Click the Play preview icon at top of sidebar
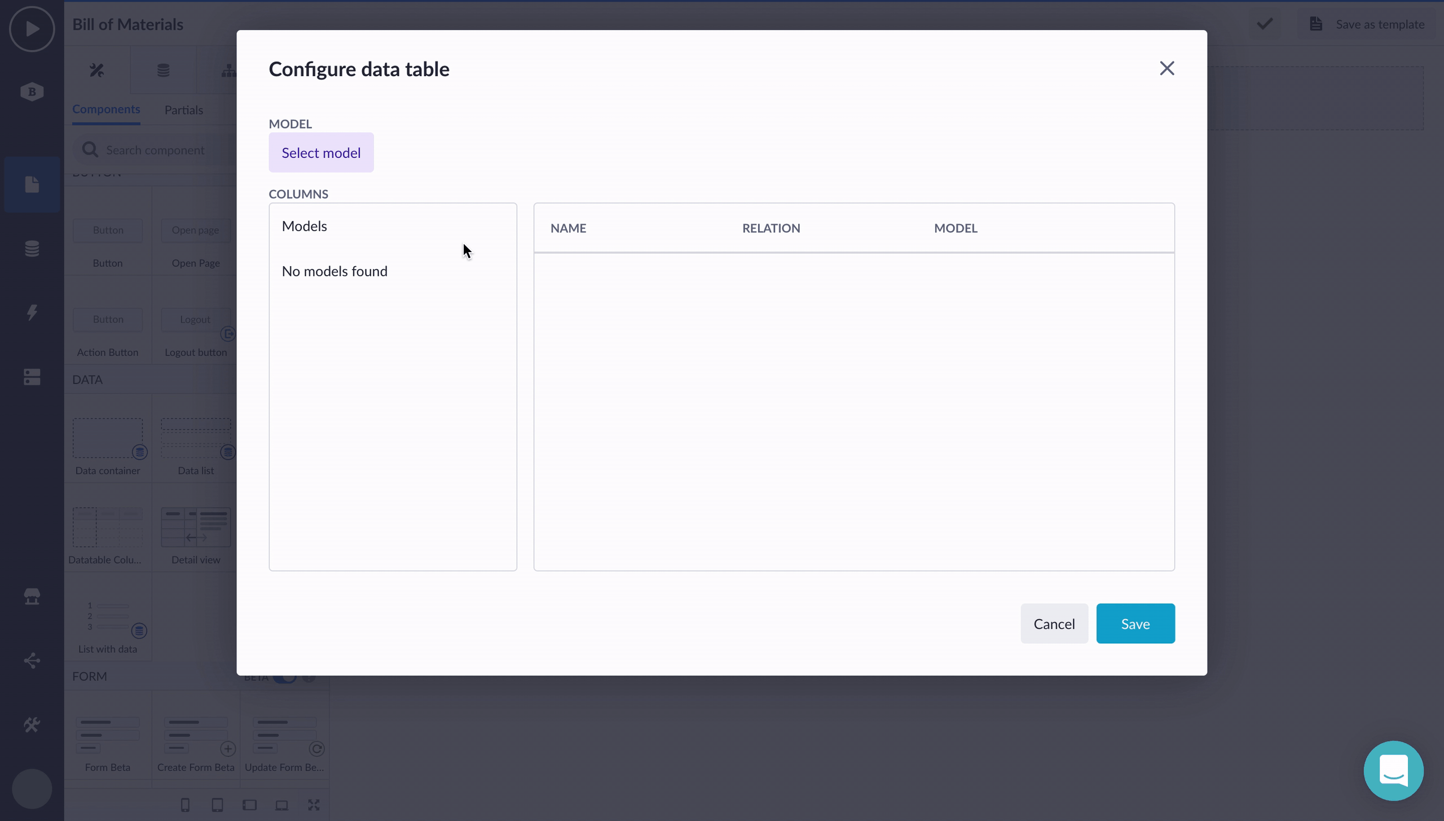 click(32, 29)
